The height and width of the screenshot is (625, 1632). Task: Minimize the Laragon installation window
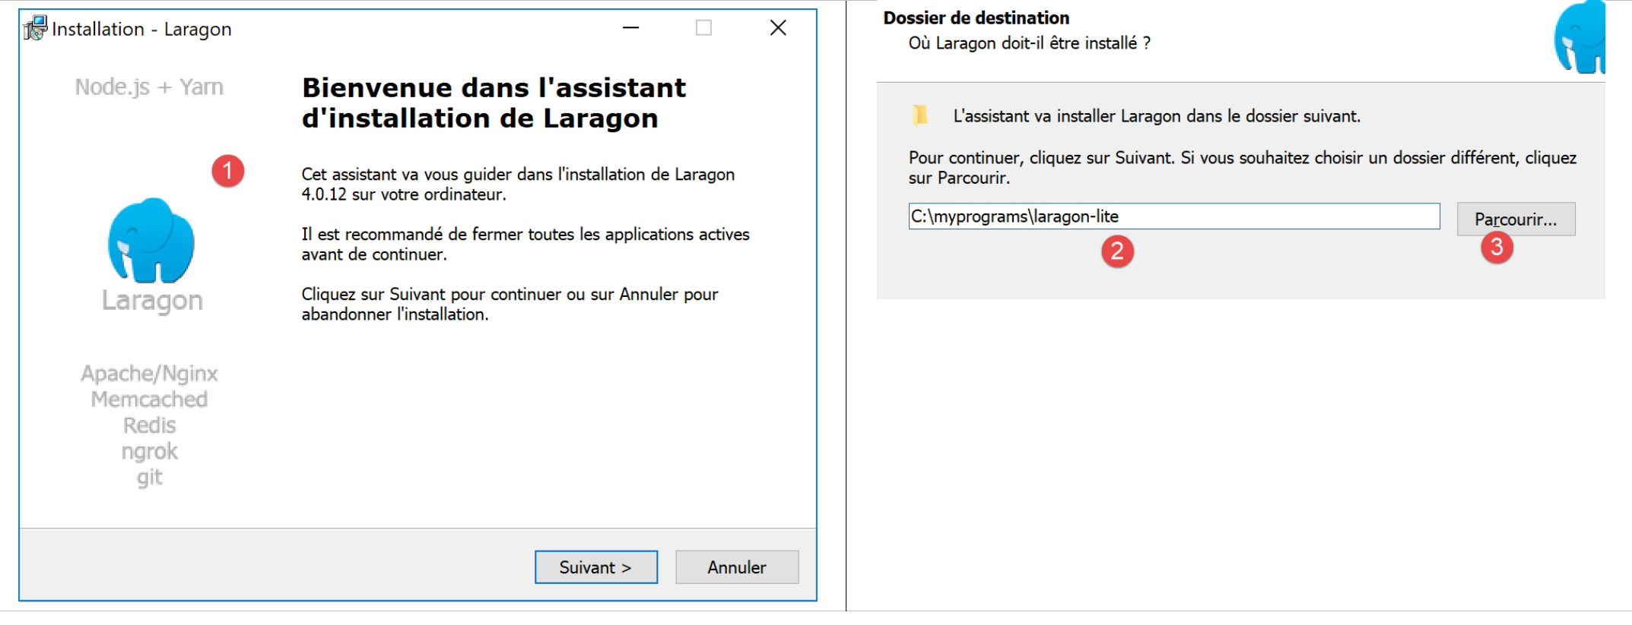coord(630,28)
